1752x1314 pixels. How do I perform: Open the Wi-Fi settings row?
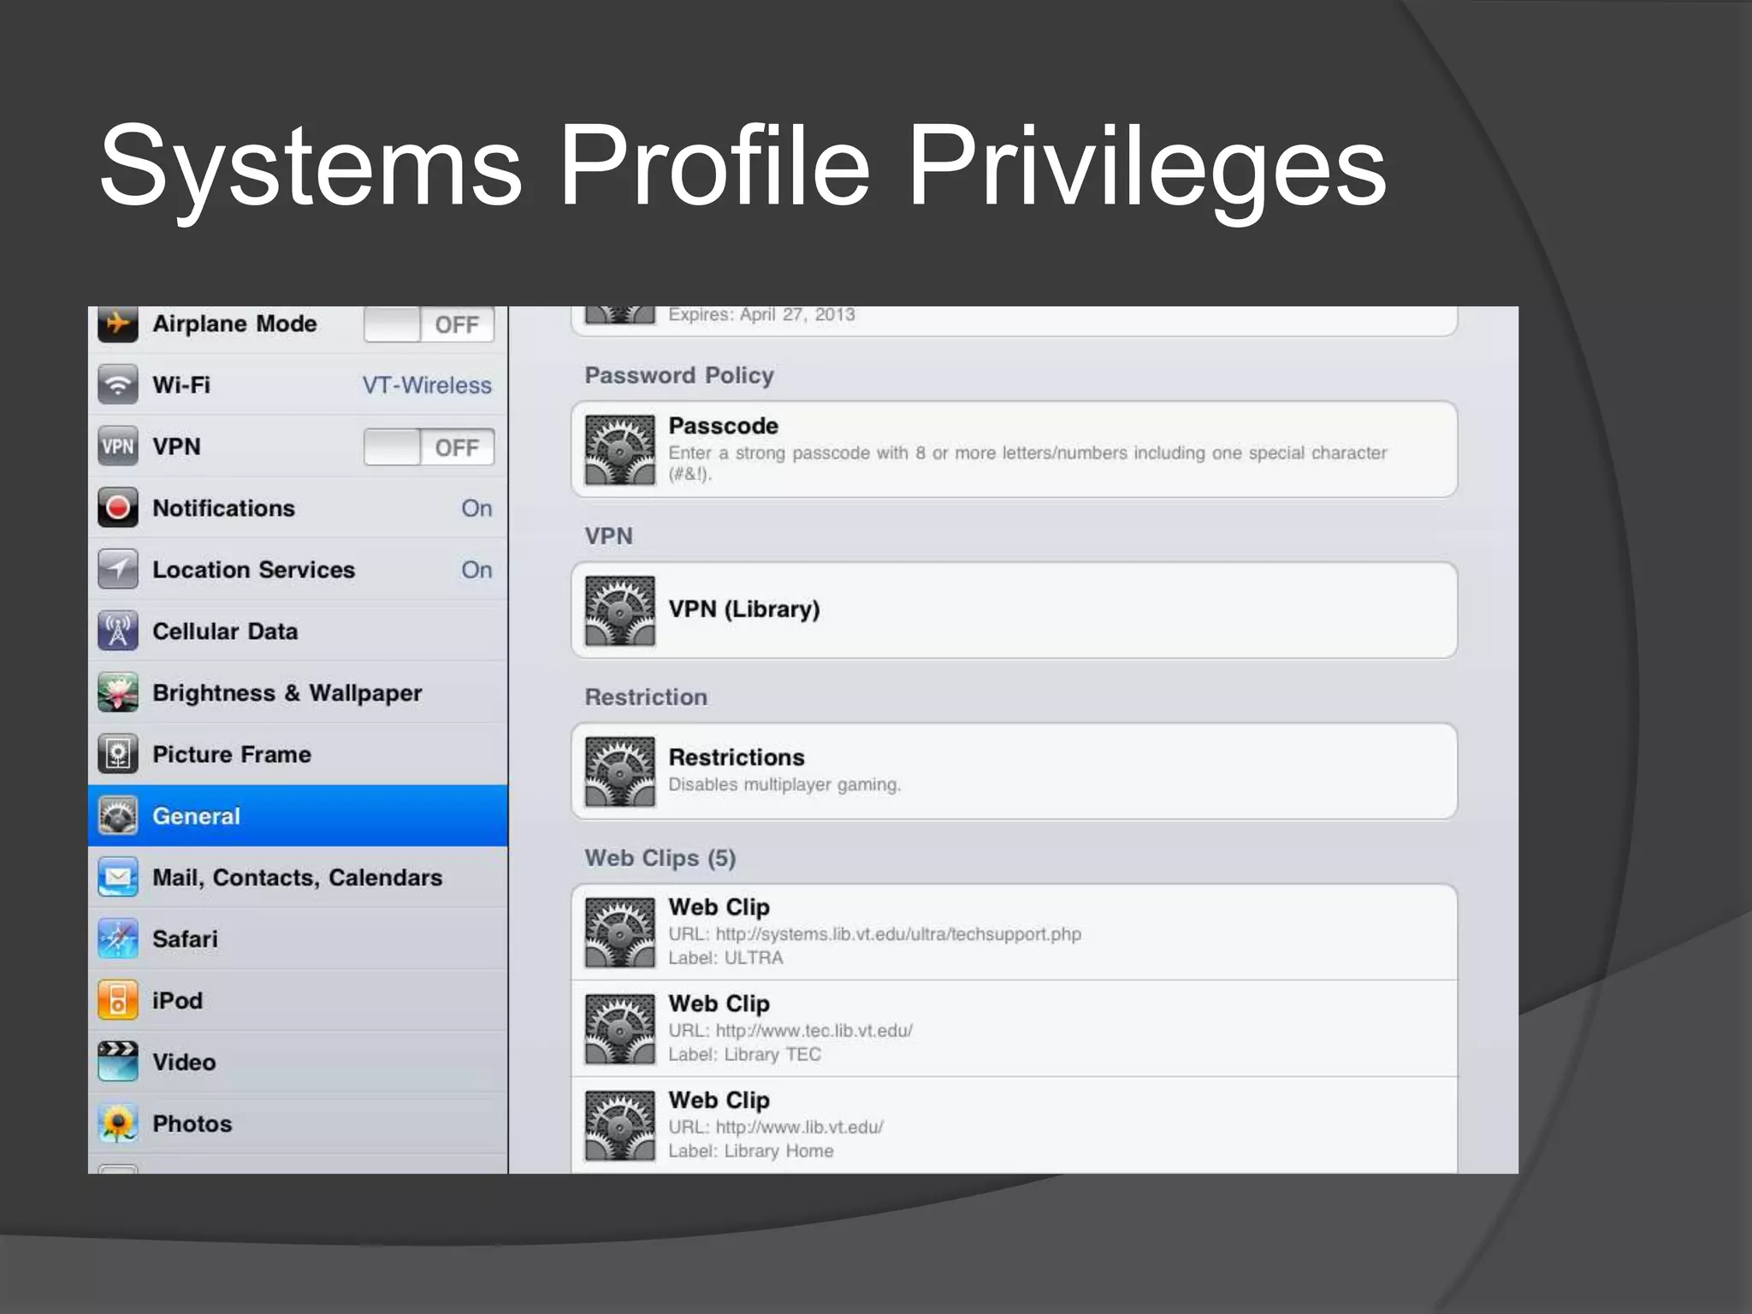point(298,385)
